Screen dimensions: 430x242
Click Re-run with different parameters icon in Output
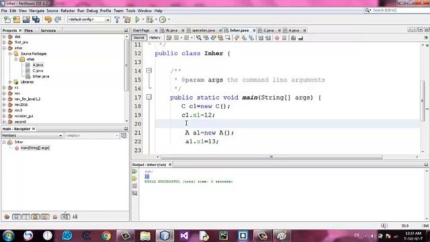(134, 179)
